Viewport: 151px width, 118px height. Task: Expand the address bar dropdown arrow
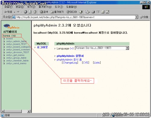click(x=137, y=17)
